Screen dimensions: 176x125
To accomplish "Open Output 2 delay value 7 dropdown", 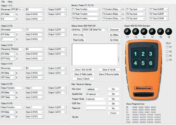I will tap(8, 39).
